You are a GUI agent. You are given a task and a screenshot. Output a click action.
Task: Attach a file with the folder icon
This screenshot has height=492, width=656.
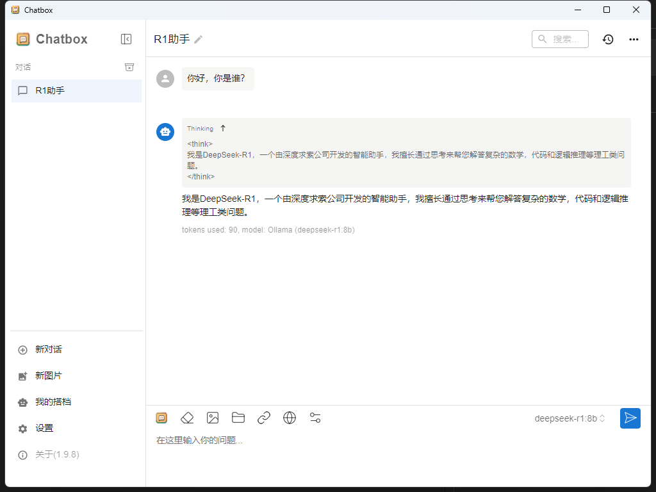click(238, 418)
